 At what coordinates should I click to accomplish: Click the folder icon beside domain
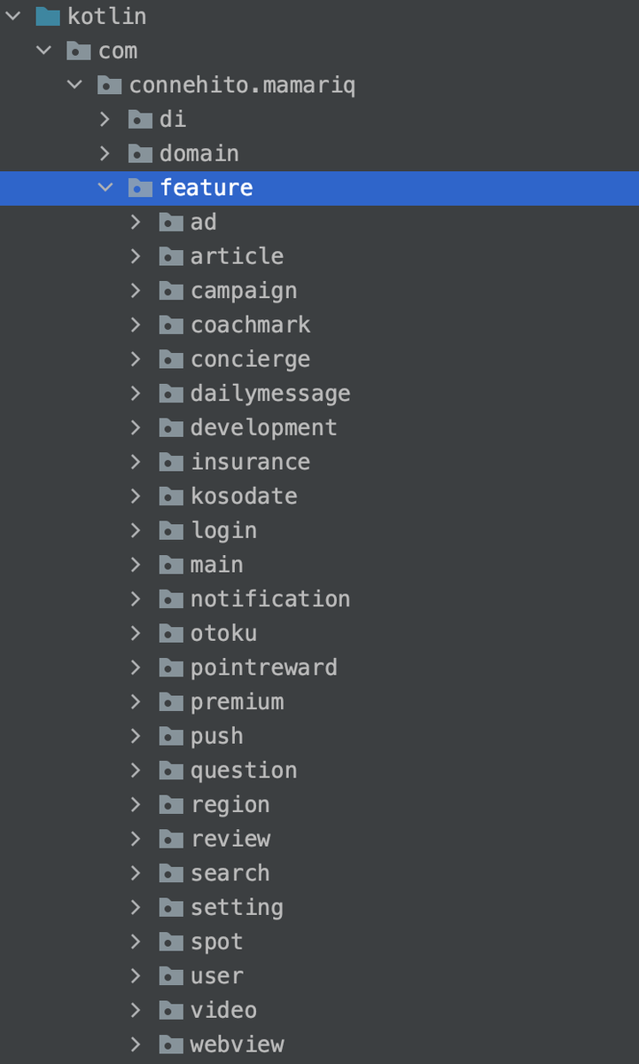[140, 153]
